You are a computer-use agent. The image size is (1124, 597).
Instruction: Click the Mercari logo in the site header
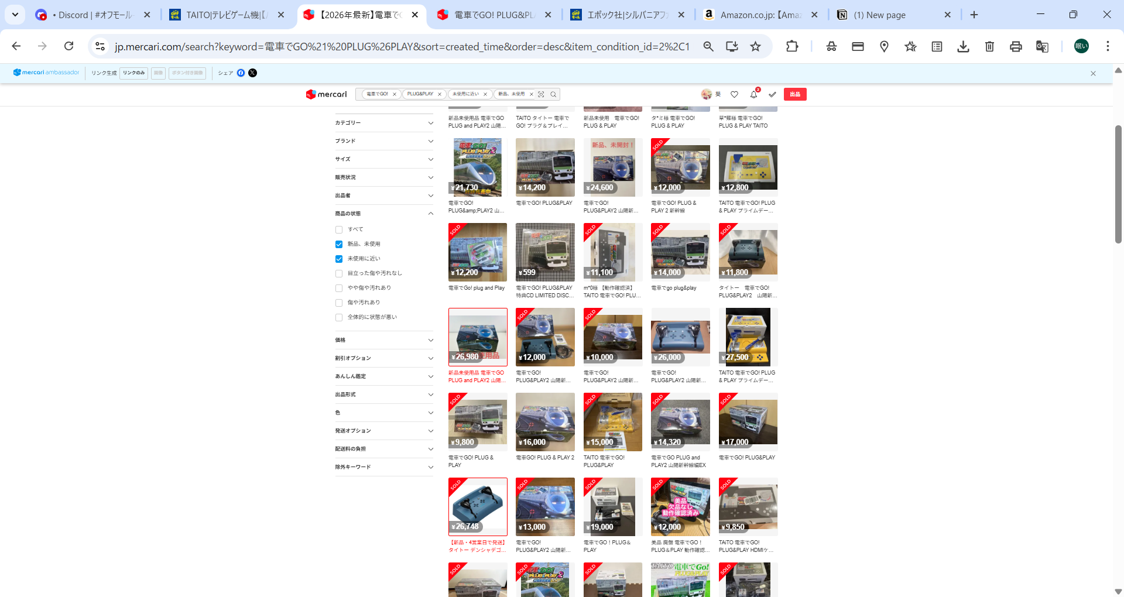(x=327, y=94)
